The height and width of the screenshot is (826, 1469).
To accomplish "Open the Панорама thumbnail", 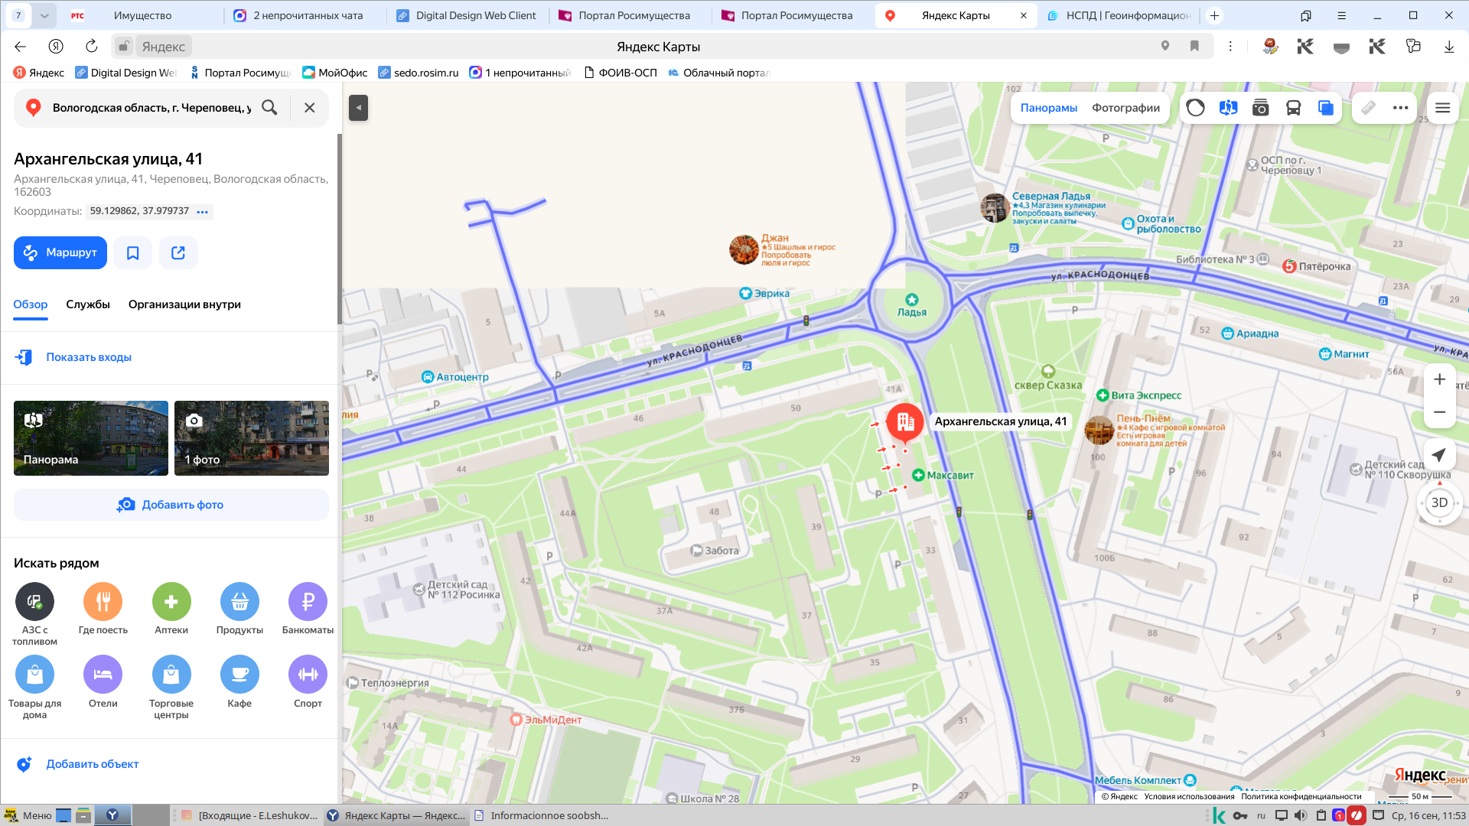I will click(x=91, y=438).
